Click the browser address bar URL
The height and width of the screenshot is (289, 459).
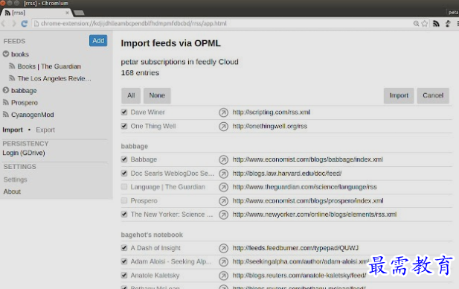pyautogui.click(x=134, y=23)
